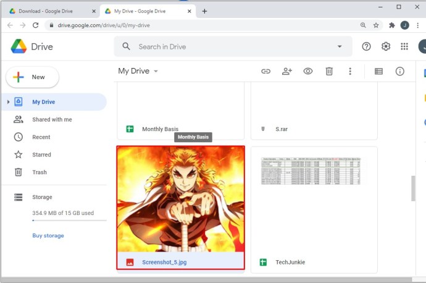The height and width of the screenshot is (283, 426).
Task: Click the browser address bar URL
Action: tap(104, 25)
